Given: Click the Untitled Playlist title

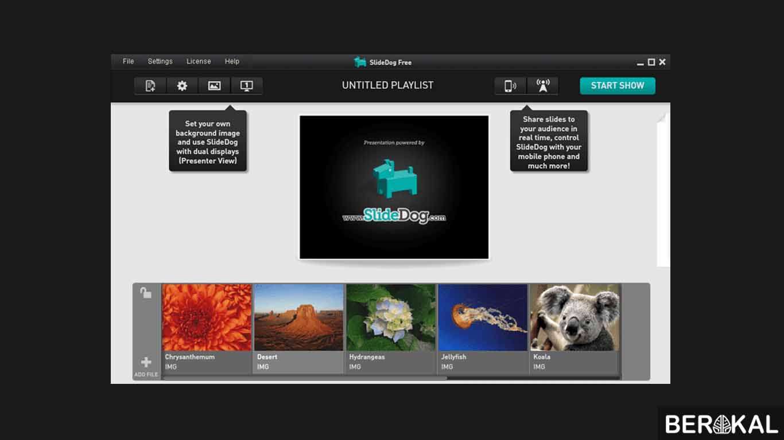Looking at the screenshot, I should click(387, 85).
